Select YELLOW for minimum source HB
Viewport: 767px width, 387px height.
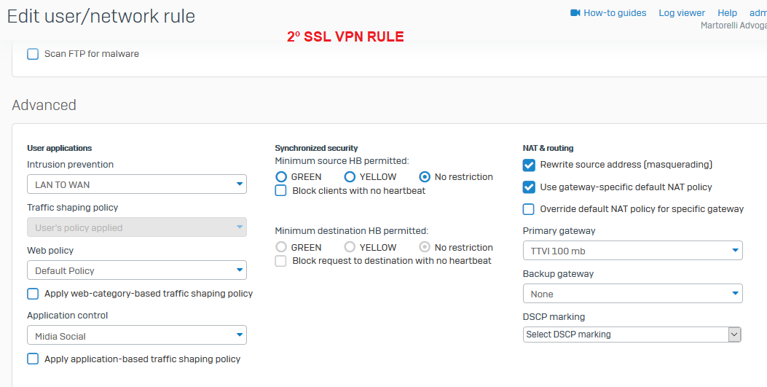point(350,176)
